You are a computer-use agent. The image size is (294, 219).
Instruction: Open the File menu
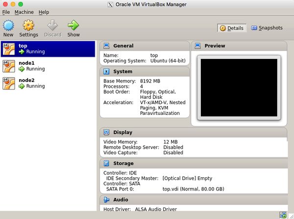coord(6,12)
